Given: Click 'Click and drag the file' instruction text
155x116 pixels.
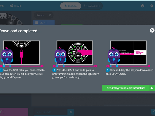Looking at the screenshot, I should [129, 72].
